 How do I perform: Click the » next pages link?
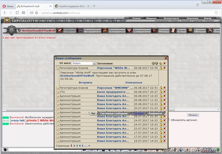89,146
